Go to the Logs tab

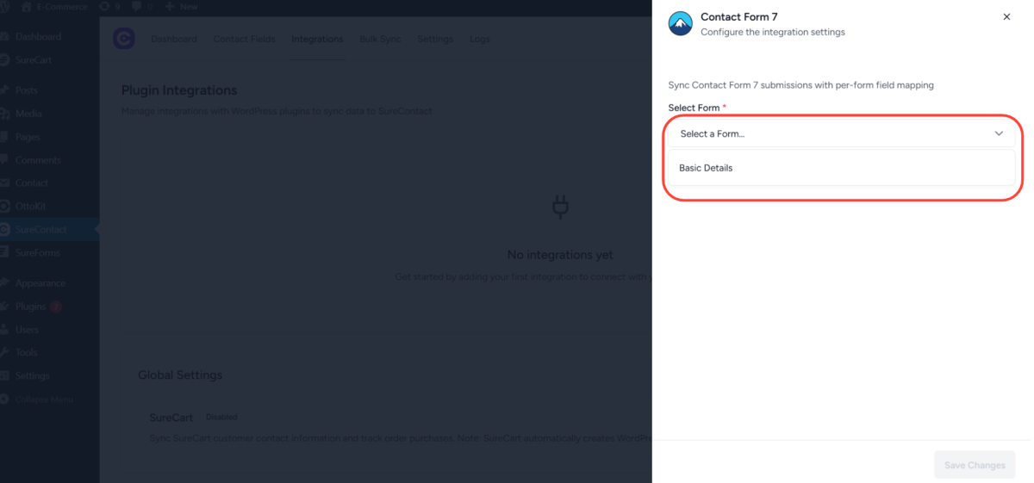[480, 40]
